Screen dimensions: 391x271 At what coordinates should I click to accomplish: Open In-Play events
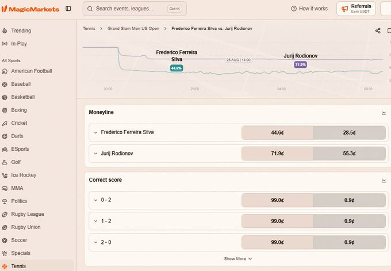point(19,44)
